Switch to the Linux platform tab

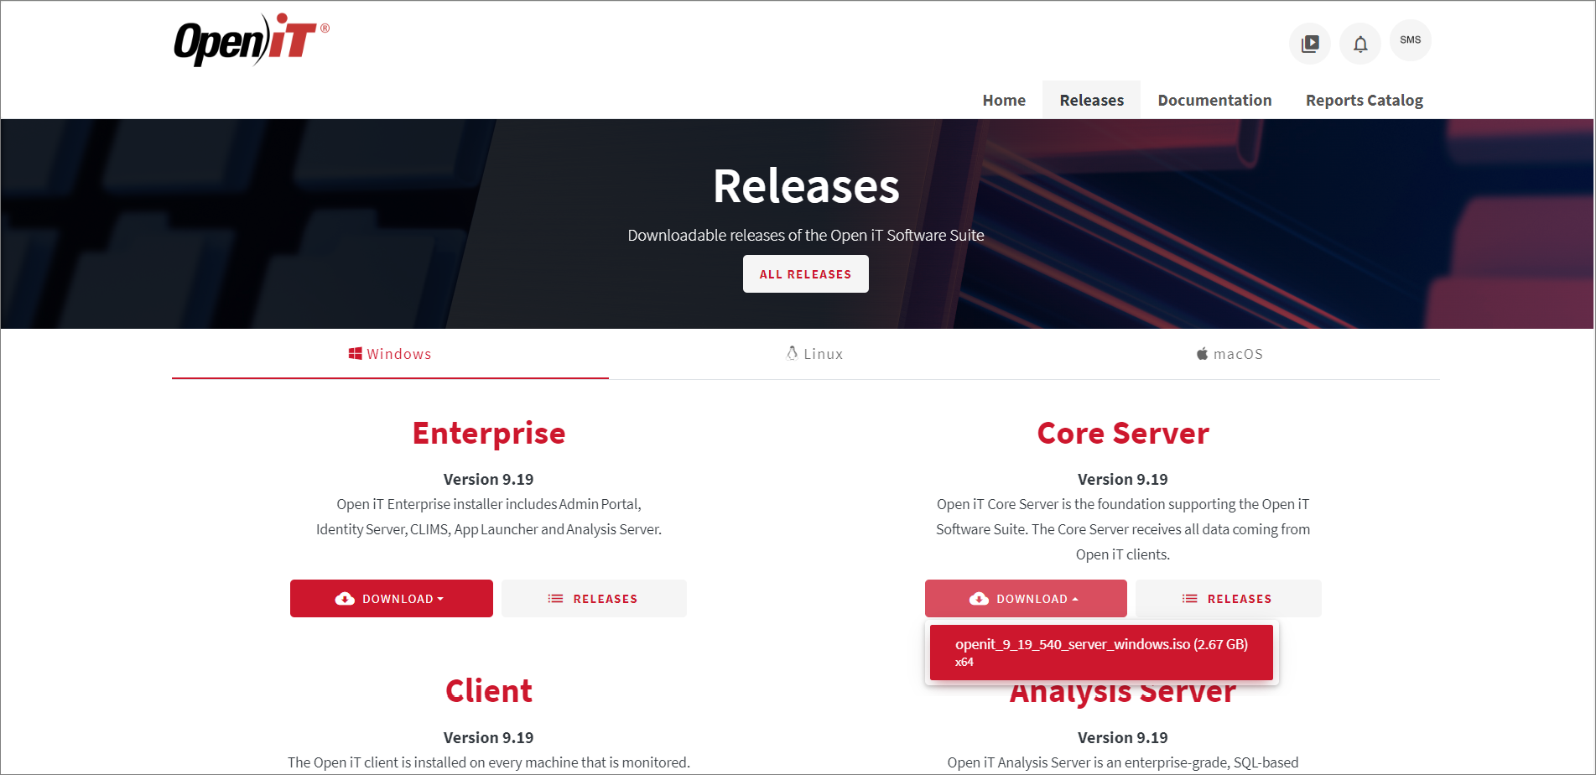point(814,354)
